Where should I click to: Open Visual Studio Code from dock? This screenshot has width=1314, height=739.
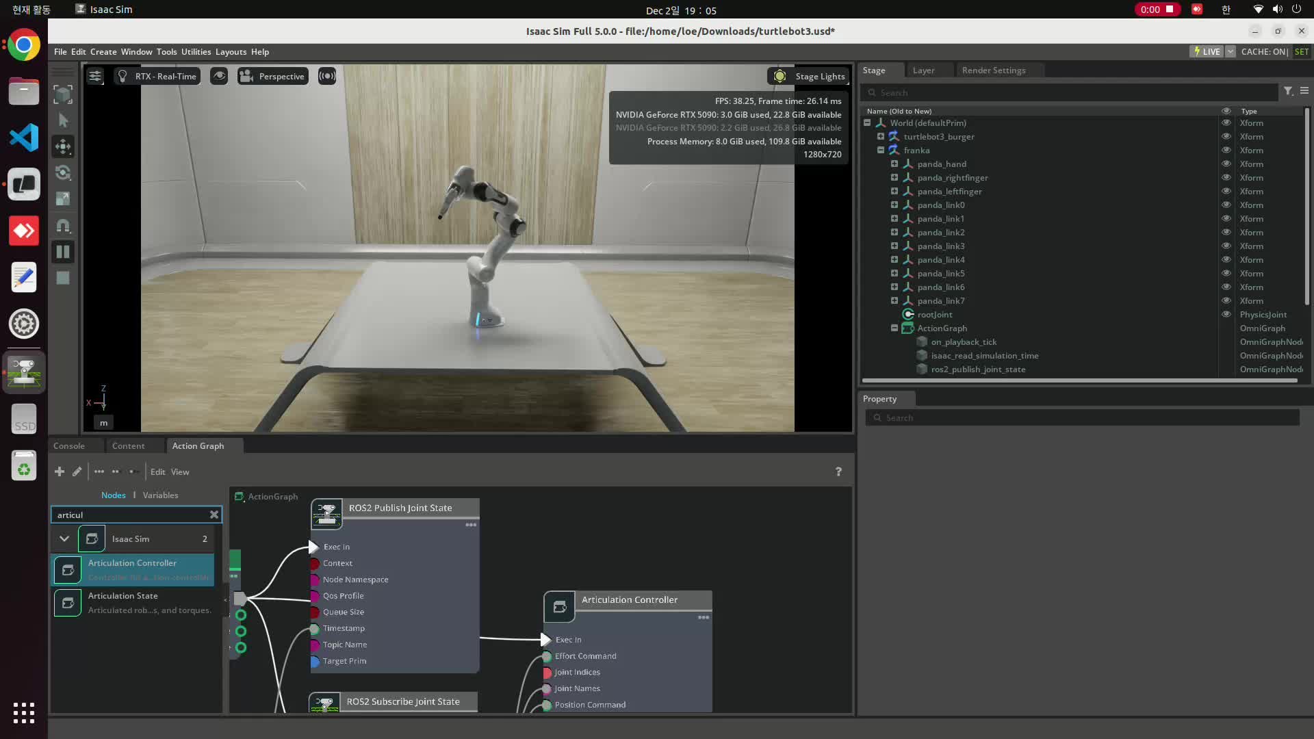tap(24, 138)
